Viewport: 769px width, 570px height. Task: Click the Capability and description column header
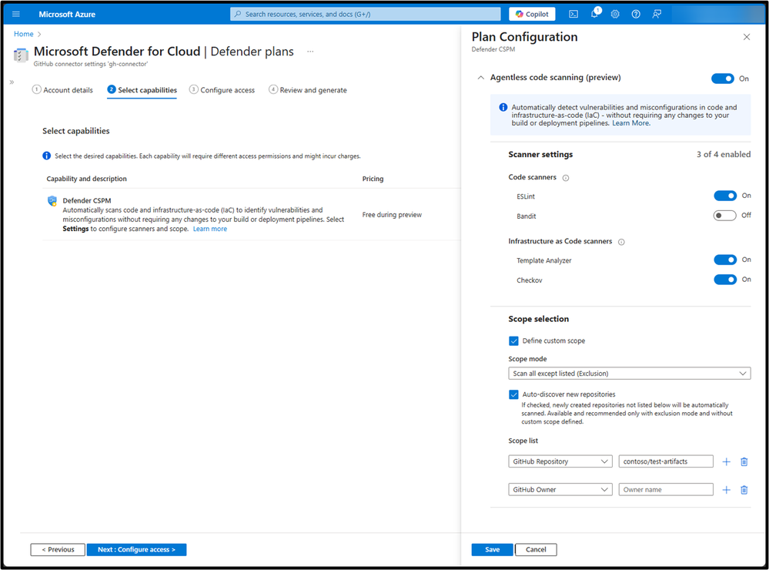click(x=86, y=179)
